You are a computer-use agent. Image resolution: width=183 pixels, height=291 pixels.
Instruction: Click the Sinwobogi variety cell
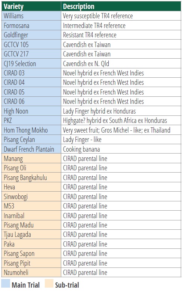click(31, 196)
